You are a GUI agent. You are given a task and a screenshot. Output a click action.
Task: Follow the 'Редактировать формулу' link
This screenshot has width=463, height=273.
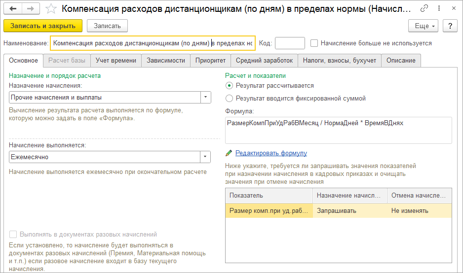coord(271,153)
